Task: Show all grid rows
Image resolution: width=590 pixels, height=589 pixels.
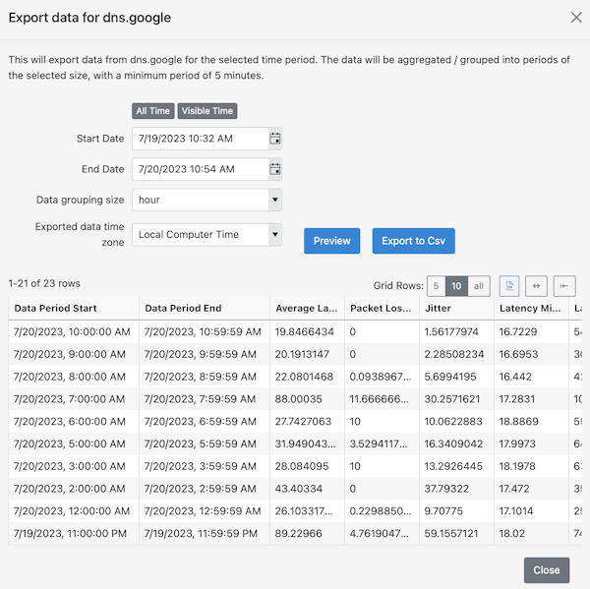Action: coord(479,286)
